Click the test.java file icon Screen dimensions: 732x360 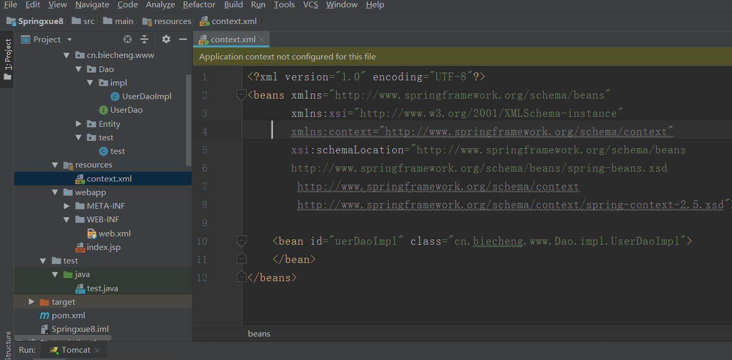pyautogui.click(x=80, y=289)
